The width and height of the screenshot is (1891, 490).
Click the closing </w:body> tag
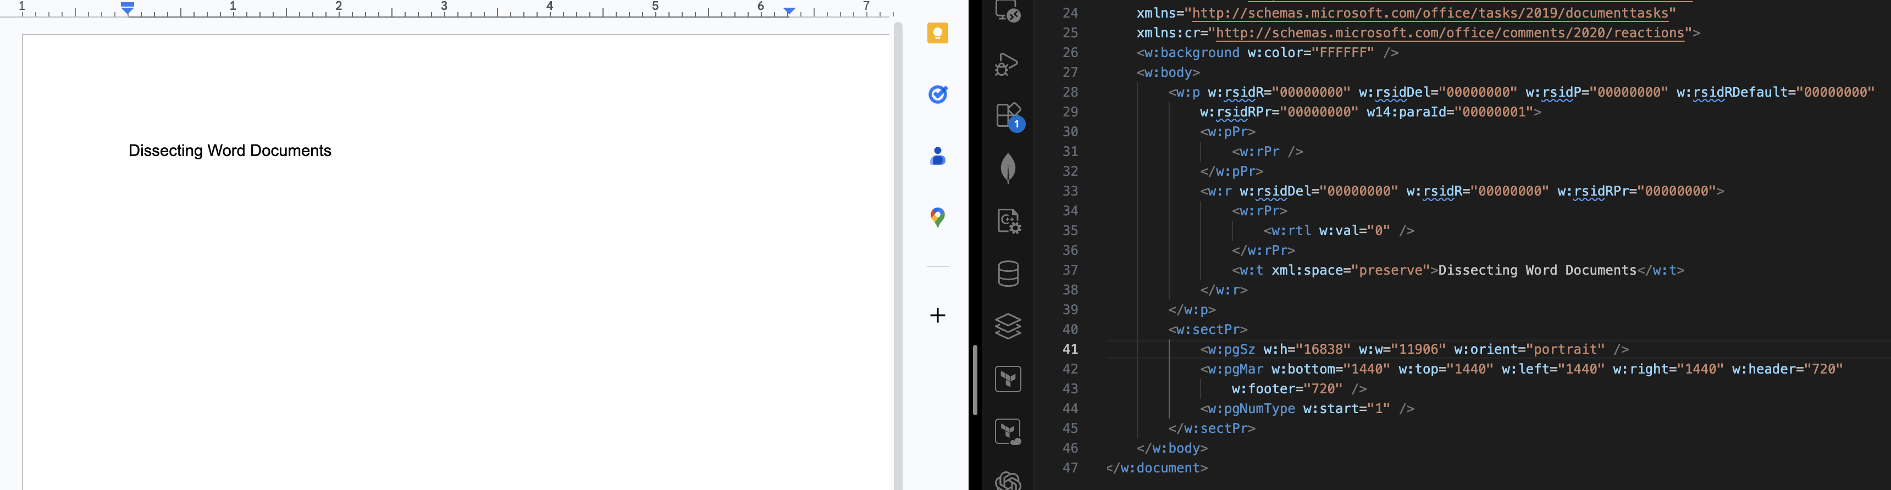click(x=1173, y=449)
